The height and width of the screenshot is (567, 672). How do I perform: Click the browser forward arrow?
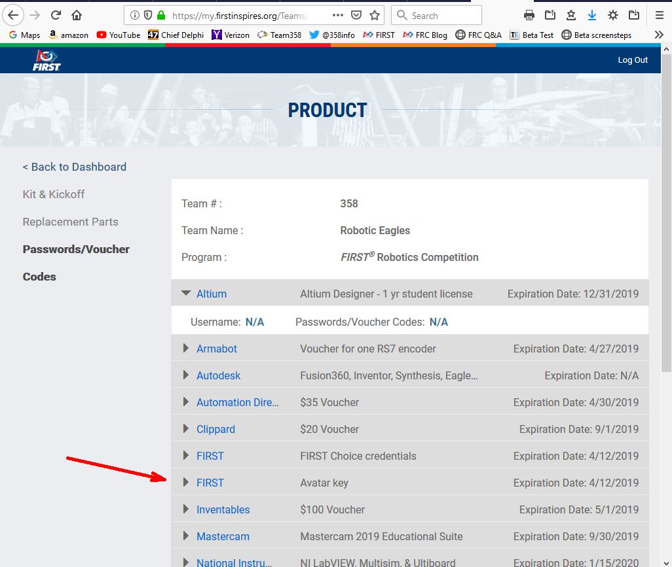tap(35, 16)
